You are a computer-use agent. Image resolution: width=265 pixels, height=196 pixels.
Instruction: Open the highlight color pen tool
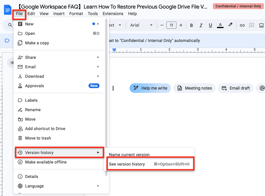(x=230, y=25)
